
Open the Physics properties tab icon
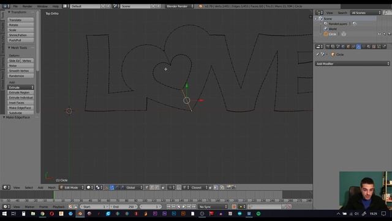384,47
